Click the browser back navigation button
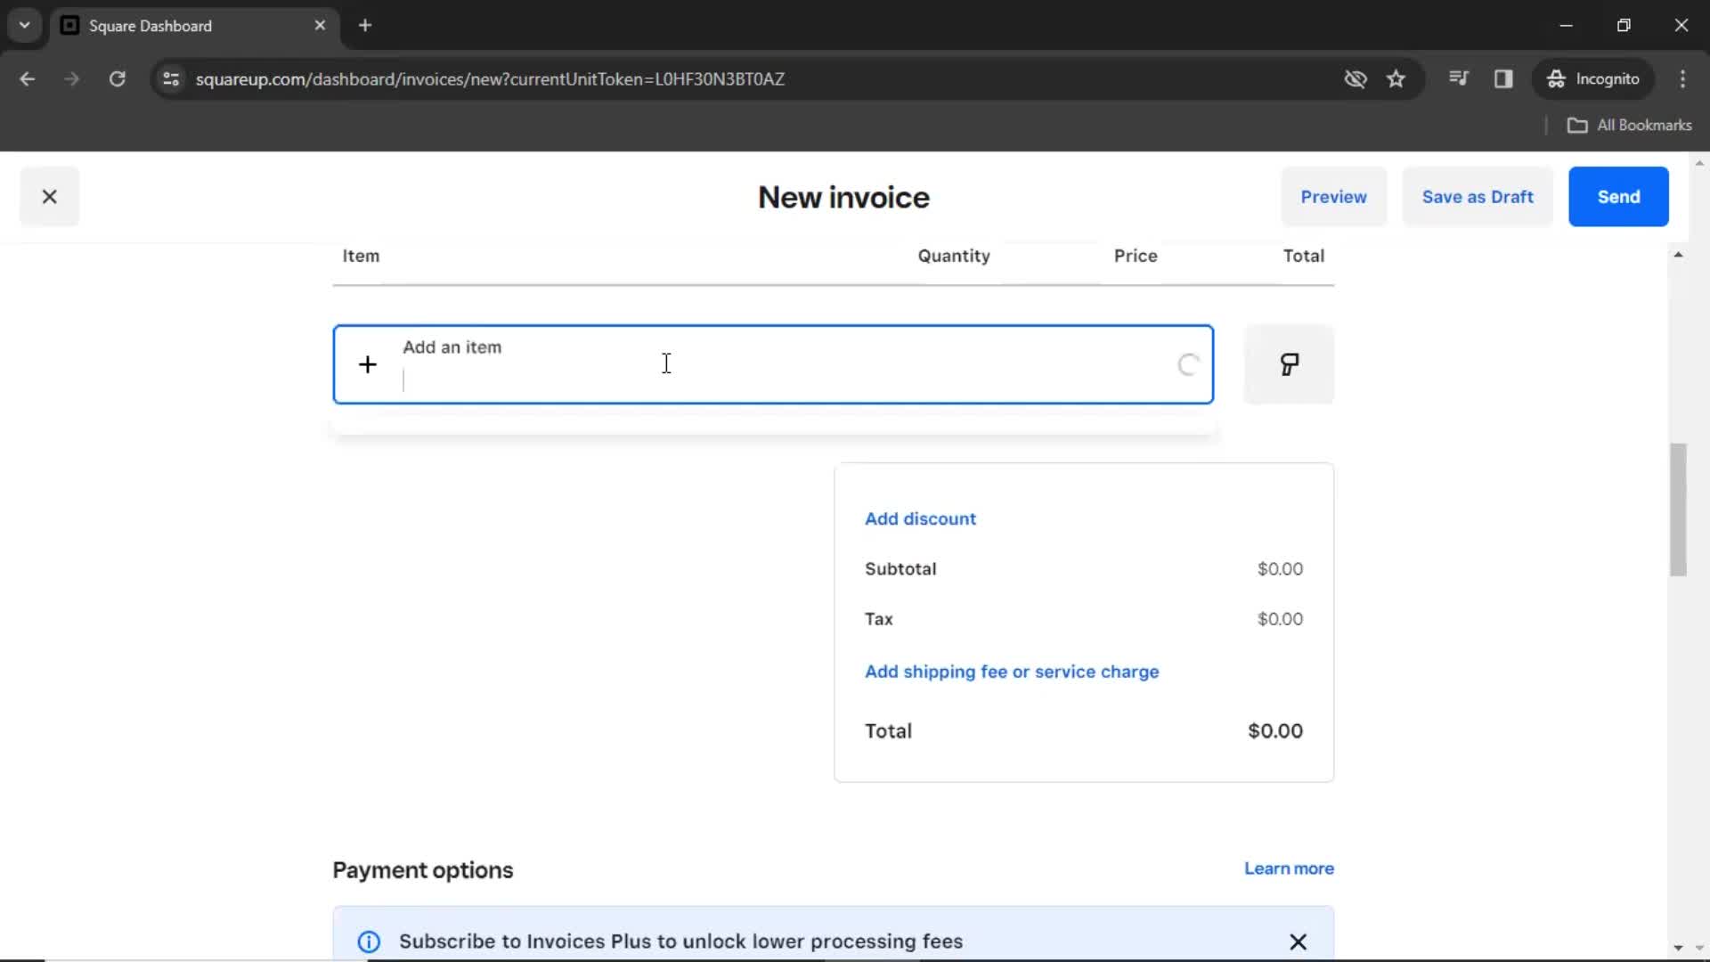 28,80
